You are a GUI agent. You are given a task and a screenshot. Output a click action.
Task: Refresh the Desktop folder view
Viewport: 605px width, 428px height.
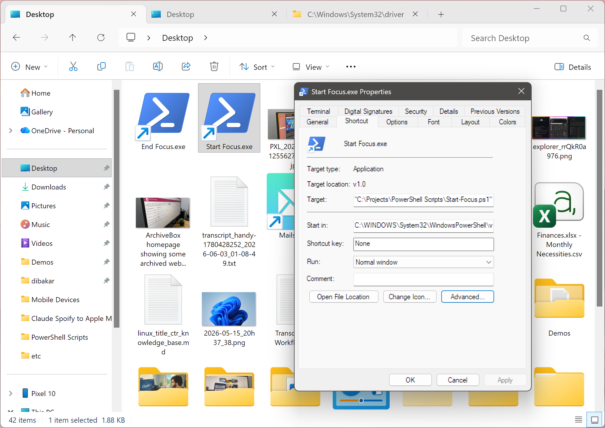[101, 38]
